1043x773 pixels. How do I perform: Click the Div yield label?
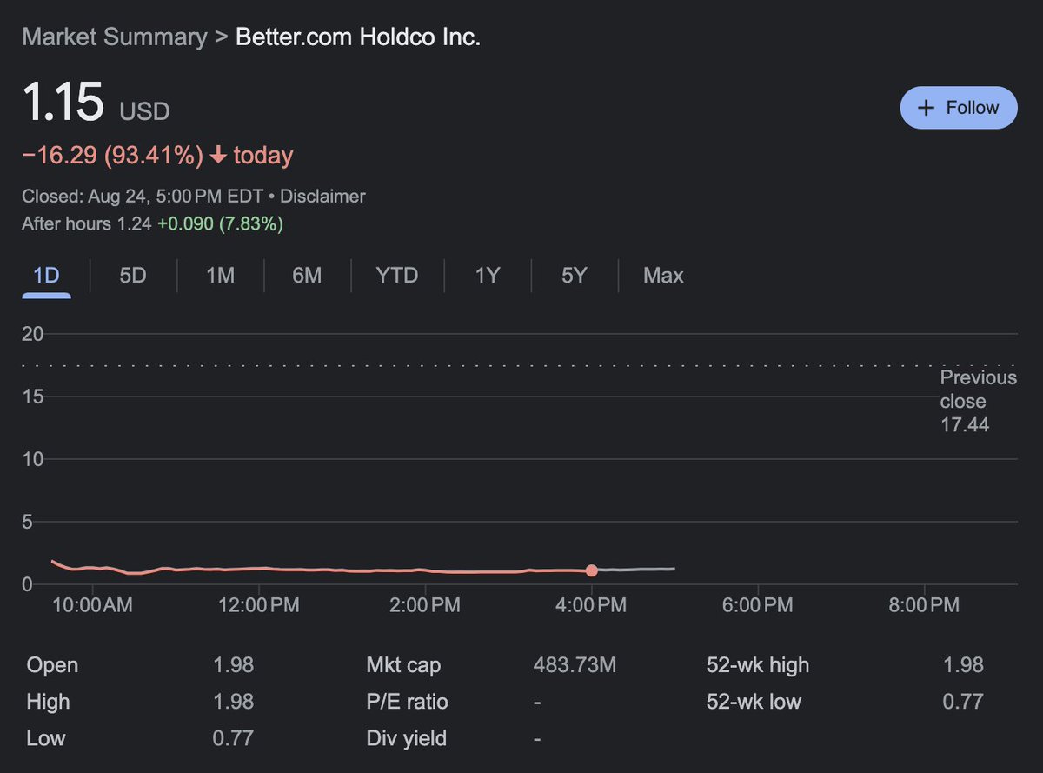point(407,738)
